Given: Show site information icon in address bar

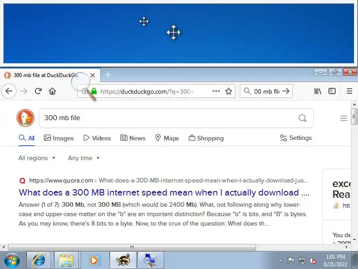Looking at the screenshot, I should [x=85, y=91].
